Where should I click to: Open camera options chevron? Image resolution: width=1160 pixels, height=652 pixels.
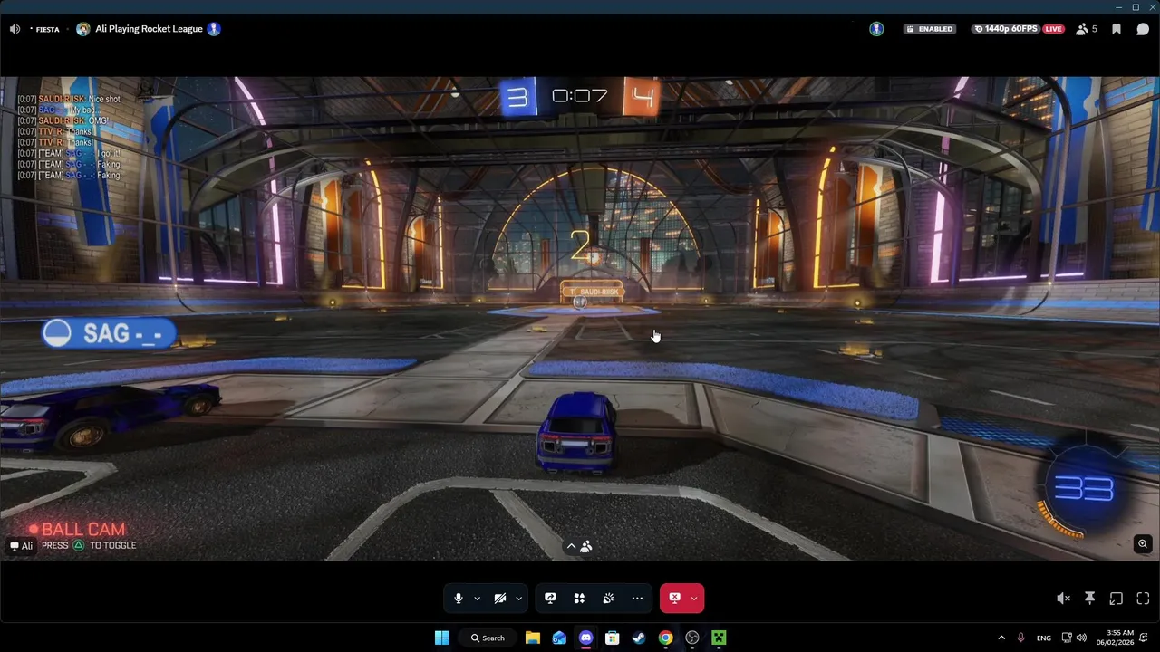(518, 598)
